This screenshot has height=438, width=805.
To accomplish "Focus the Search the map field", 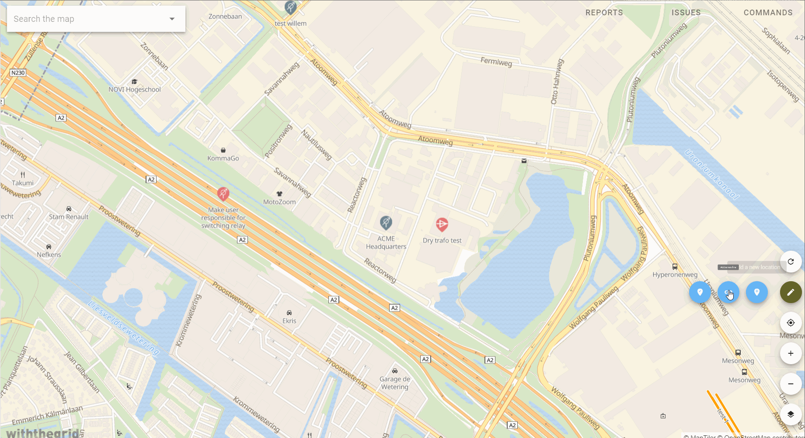I will pyautogui.click(x=87, y=19).
